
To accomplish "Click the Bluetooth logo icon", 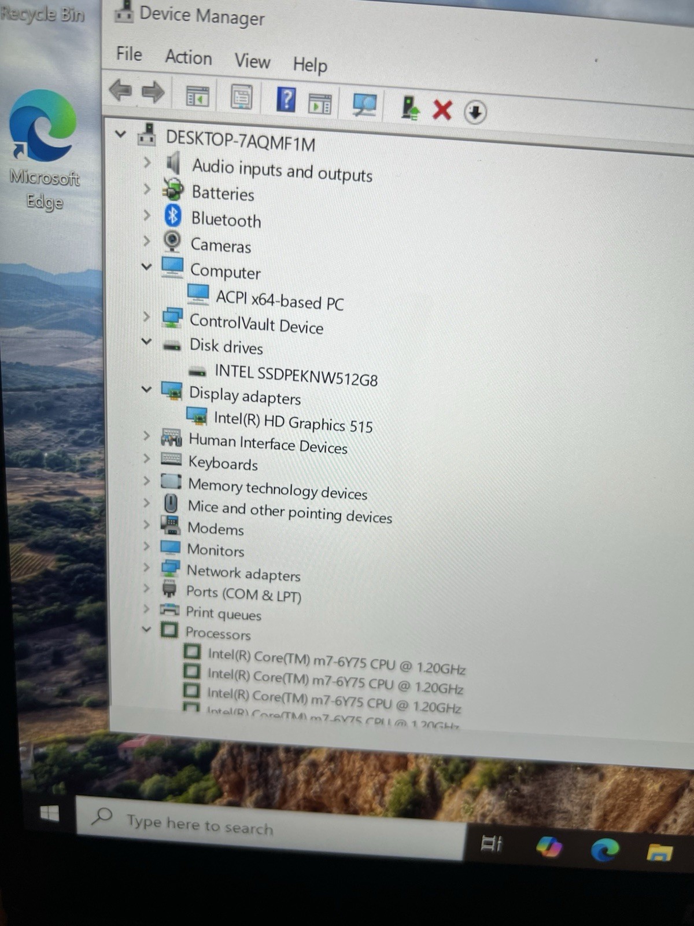I will 172,215.
